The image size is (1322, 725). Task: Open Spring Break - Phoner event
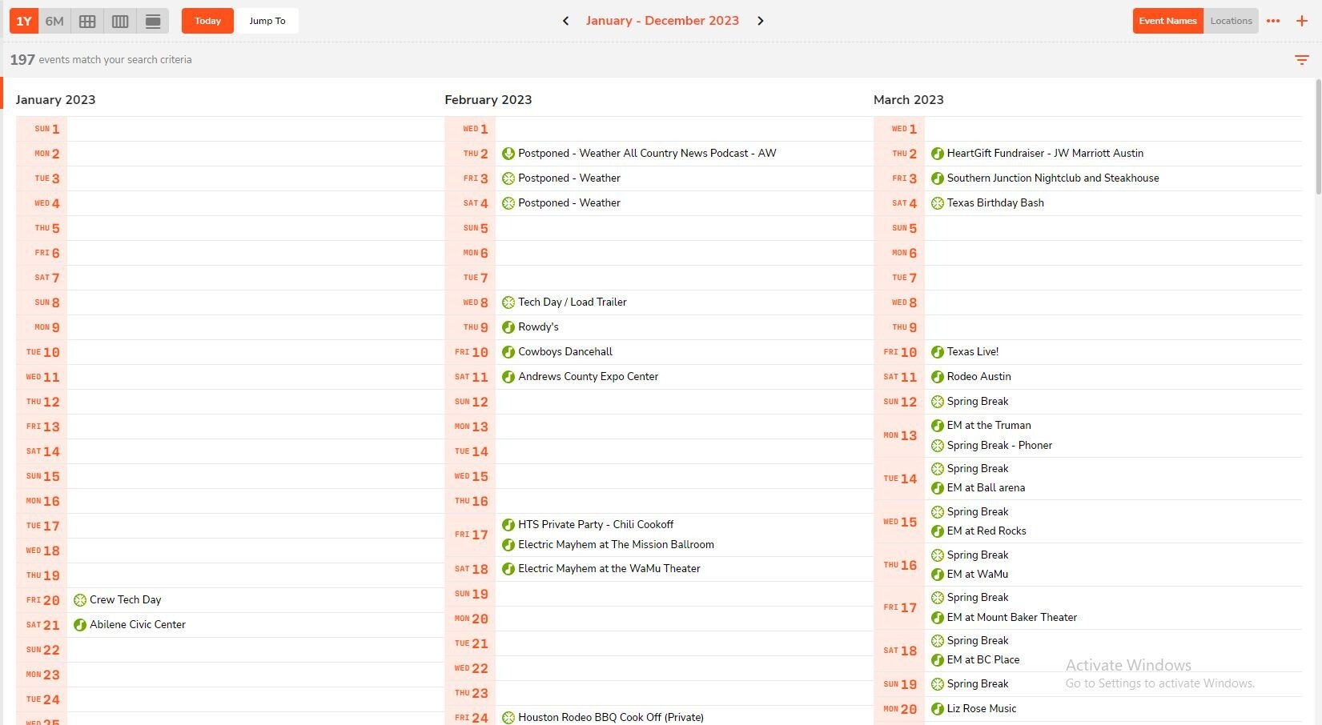(999, 445)
